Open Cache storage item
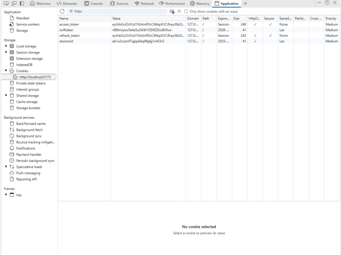Image resolution: width=341 pixels, height=255 pixels. 27,102
